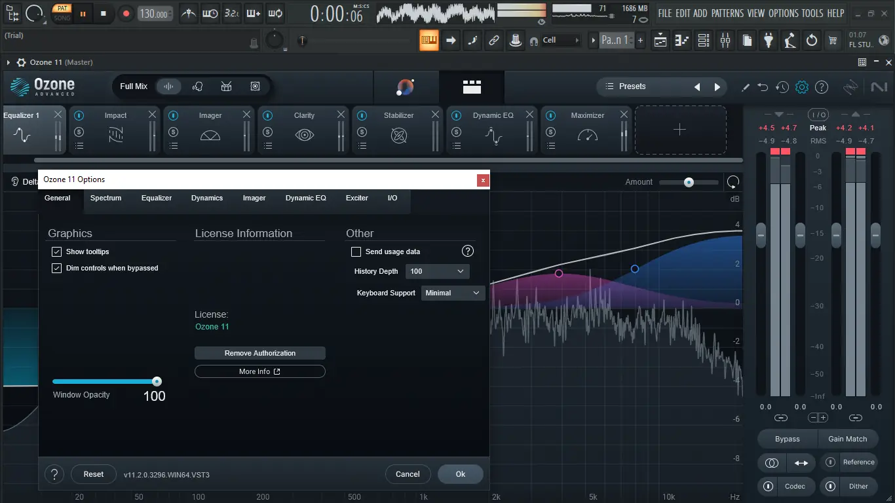Open the module grid view icon
This screenshot has width=895, height=503.
click(x=472, y=86)
